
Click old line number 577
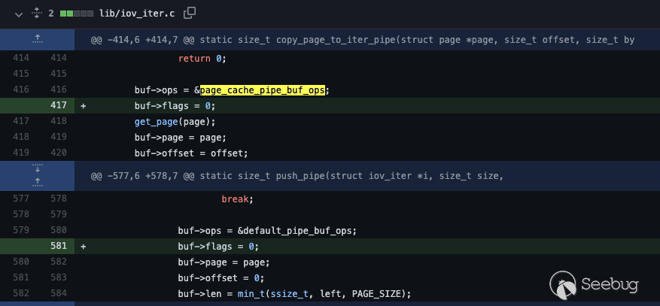(21, 198)
